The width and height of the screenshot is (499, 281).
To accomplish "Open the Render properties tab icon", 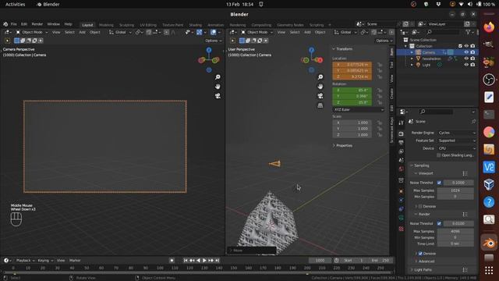I will point(401,133).
